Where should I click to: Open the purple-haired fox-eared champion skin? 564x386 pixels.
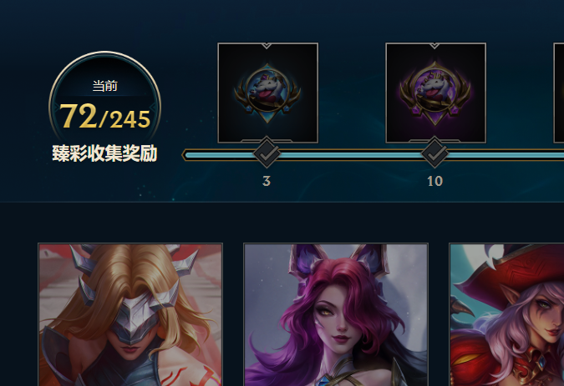point(336,314)
